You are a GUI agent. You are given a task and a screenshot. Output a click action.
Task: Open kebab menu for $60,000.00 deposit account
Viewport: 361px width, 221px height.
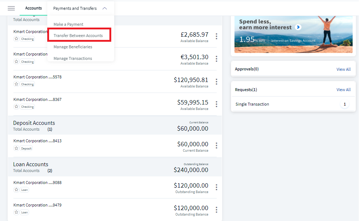pyautogui.click(x=216, y=146)
